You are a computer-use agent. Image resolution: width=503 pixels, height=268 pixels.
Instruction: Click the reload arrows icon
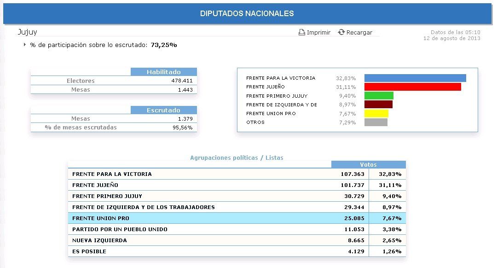coord(341,32)
